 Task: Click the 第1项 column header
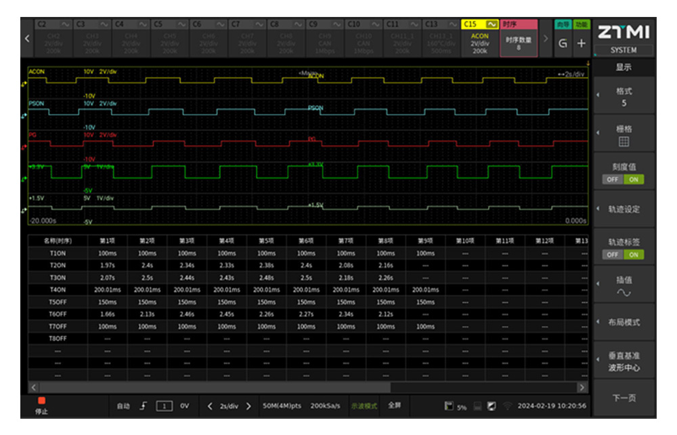click(107, 241)
